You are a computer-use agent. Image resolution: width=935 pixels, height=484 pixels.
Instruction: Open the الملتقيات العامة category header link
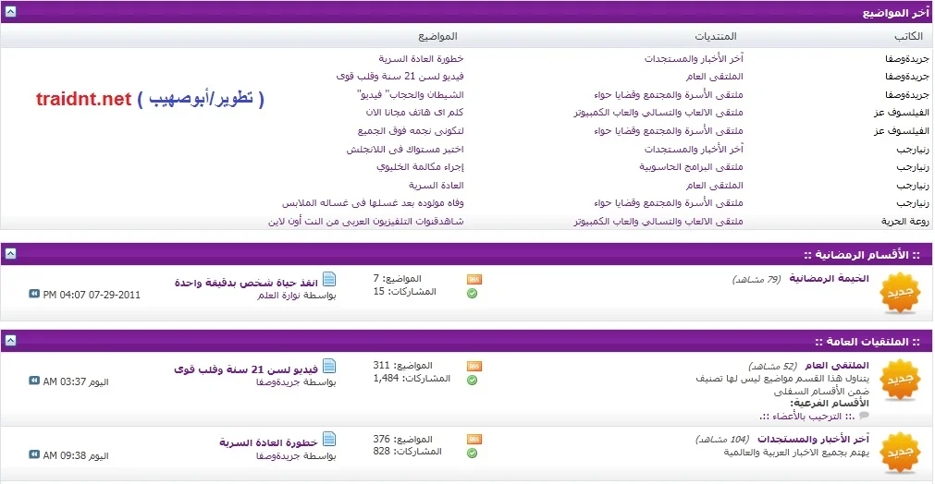(x=863, y=341)
